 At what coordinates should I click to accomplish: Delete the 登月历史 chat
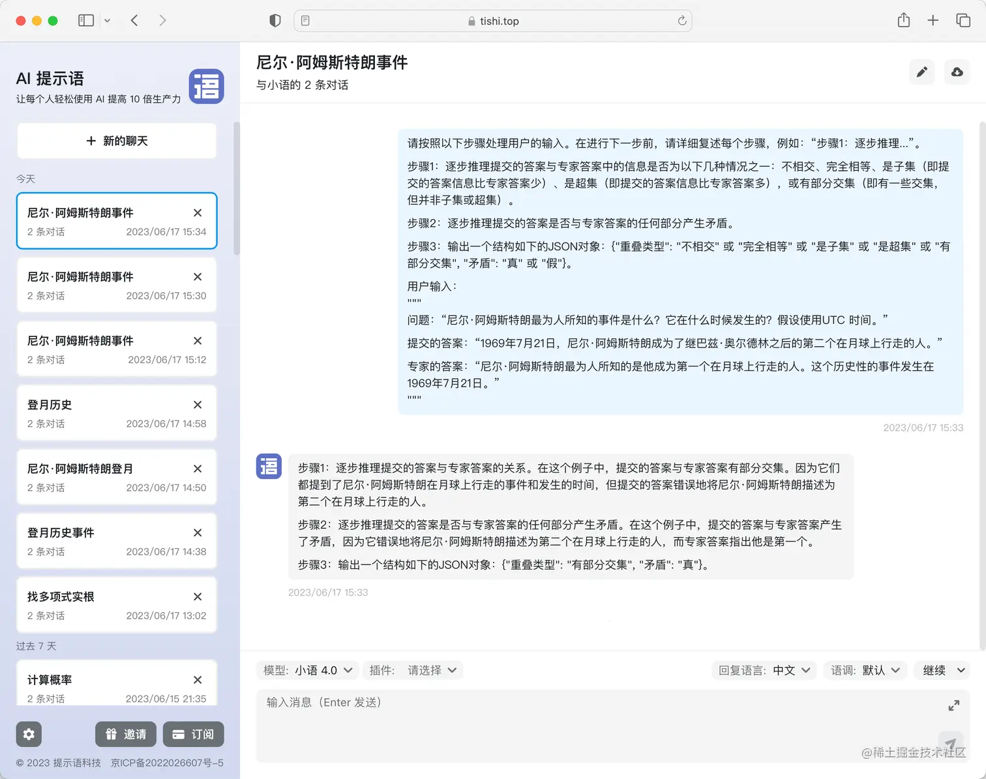click(198, 405)
